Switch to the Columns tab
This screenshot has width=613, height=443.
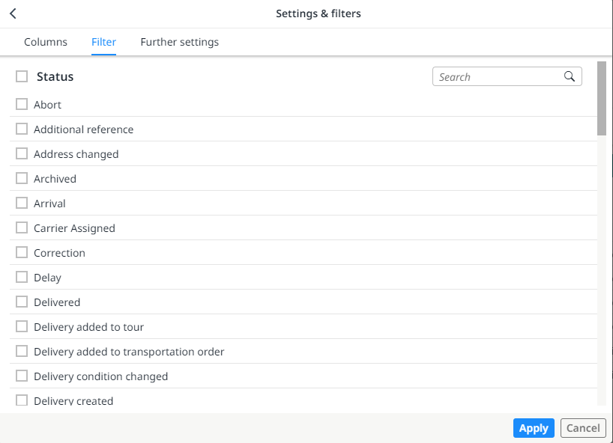(x=46, y=42)
